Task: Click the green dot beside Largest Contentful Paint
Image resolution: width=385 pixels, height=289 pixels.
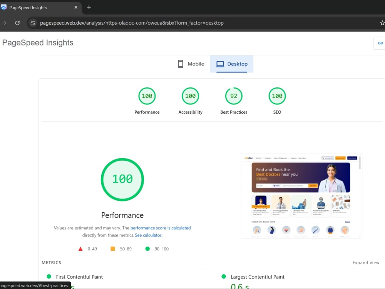Action: [224, 276]
